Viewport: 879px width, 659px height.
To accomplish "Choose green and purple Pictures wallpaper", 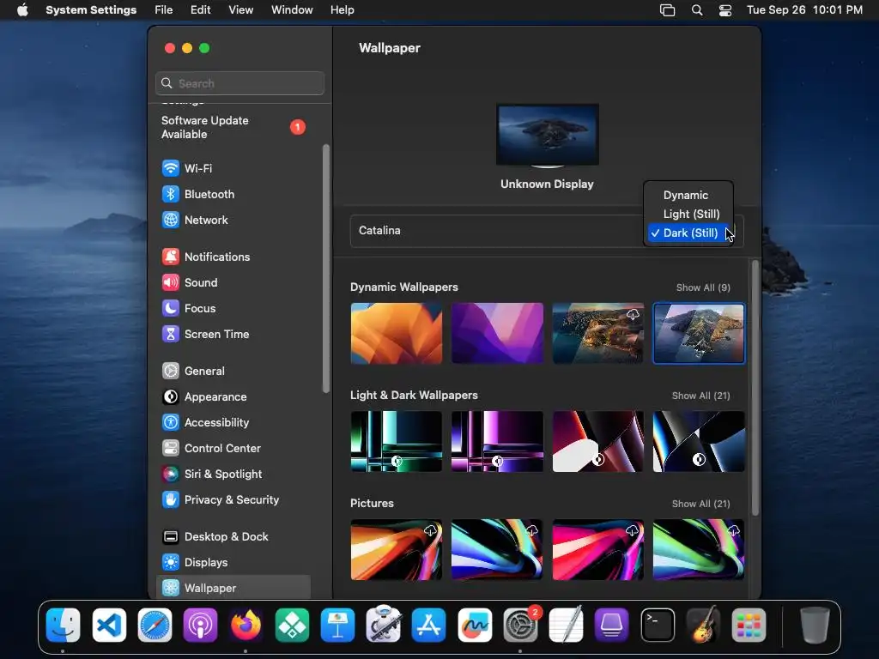I will (699, 550).
